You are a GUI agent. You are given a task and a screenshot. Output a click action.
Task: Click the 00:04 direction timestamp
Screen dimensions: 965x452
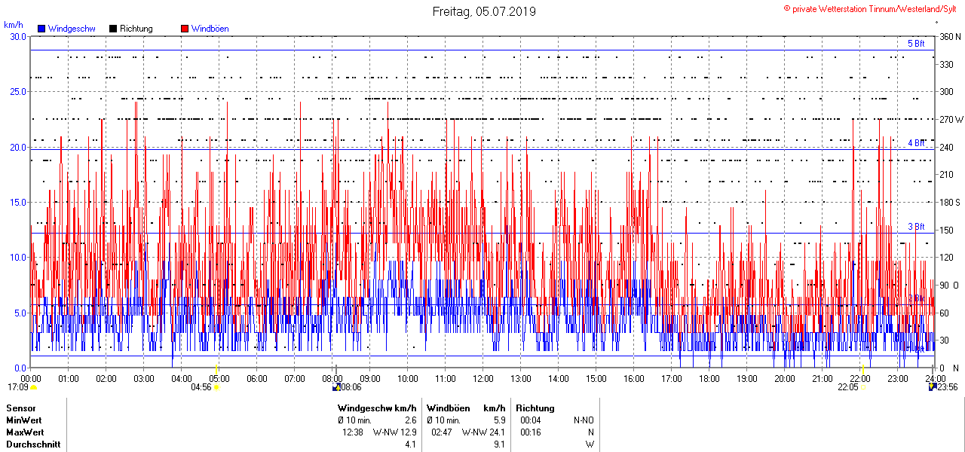click(531, 420)
